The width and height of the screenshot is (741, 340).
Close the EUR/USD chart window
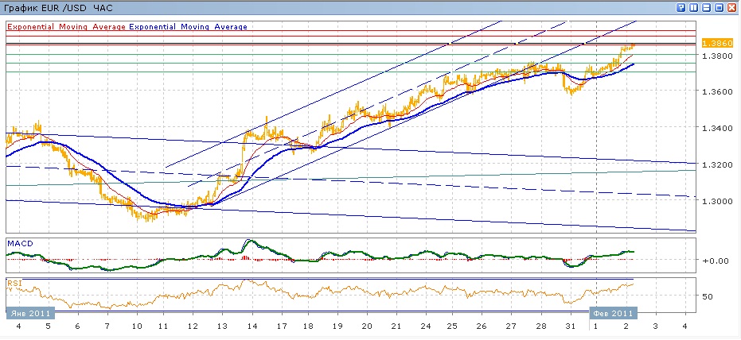coord(732,7)
